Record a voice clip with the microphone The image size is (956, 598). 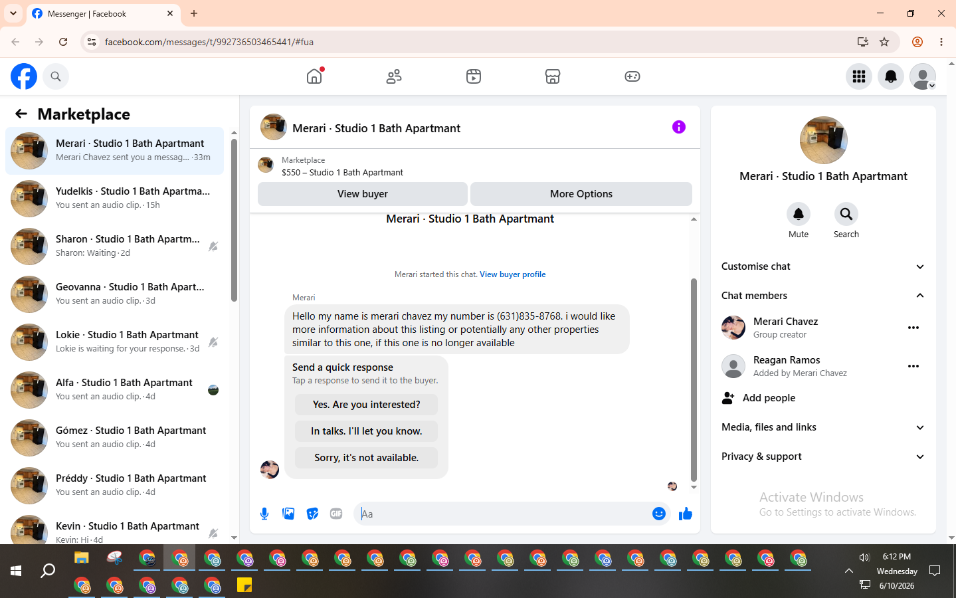(x=264, y=514)
